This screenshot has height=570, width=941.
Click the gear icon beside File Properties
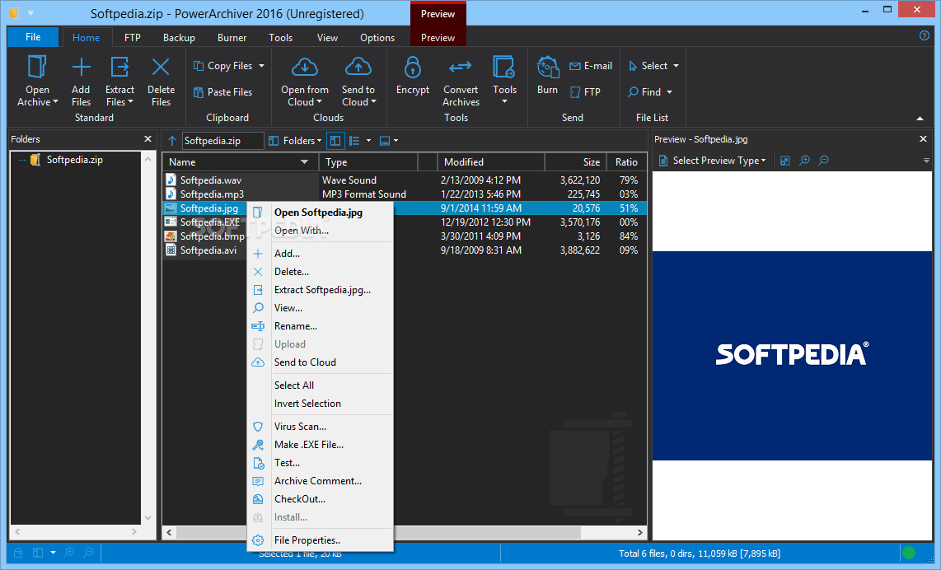pos(258,540)
